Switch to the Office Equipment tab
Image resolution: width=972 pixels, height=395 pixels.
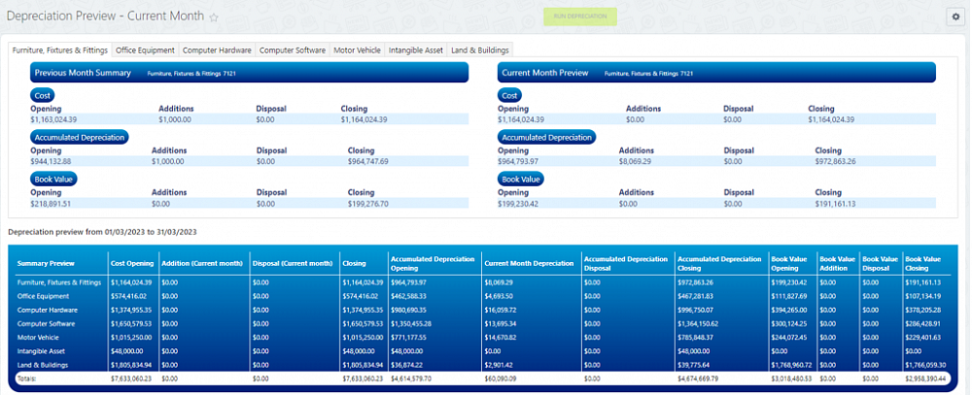click(x=145, y=49)
